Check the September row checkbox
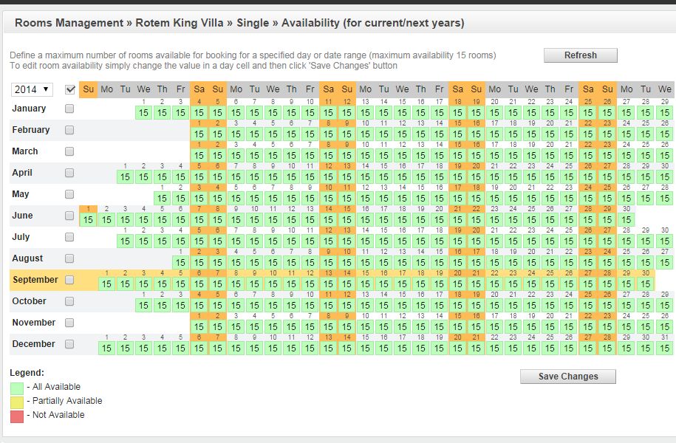Image resolution: width=676 pixels, height=443 pixels. pos(69,280)
